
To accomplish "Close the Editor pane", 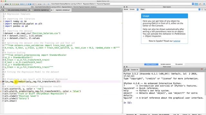I will point(1,7).
